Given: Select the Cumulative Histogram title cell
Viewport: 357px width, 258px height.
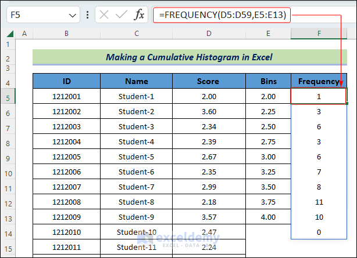Looking at the screenshot, I should tap(189, 57).
